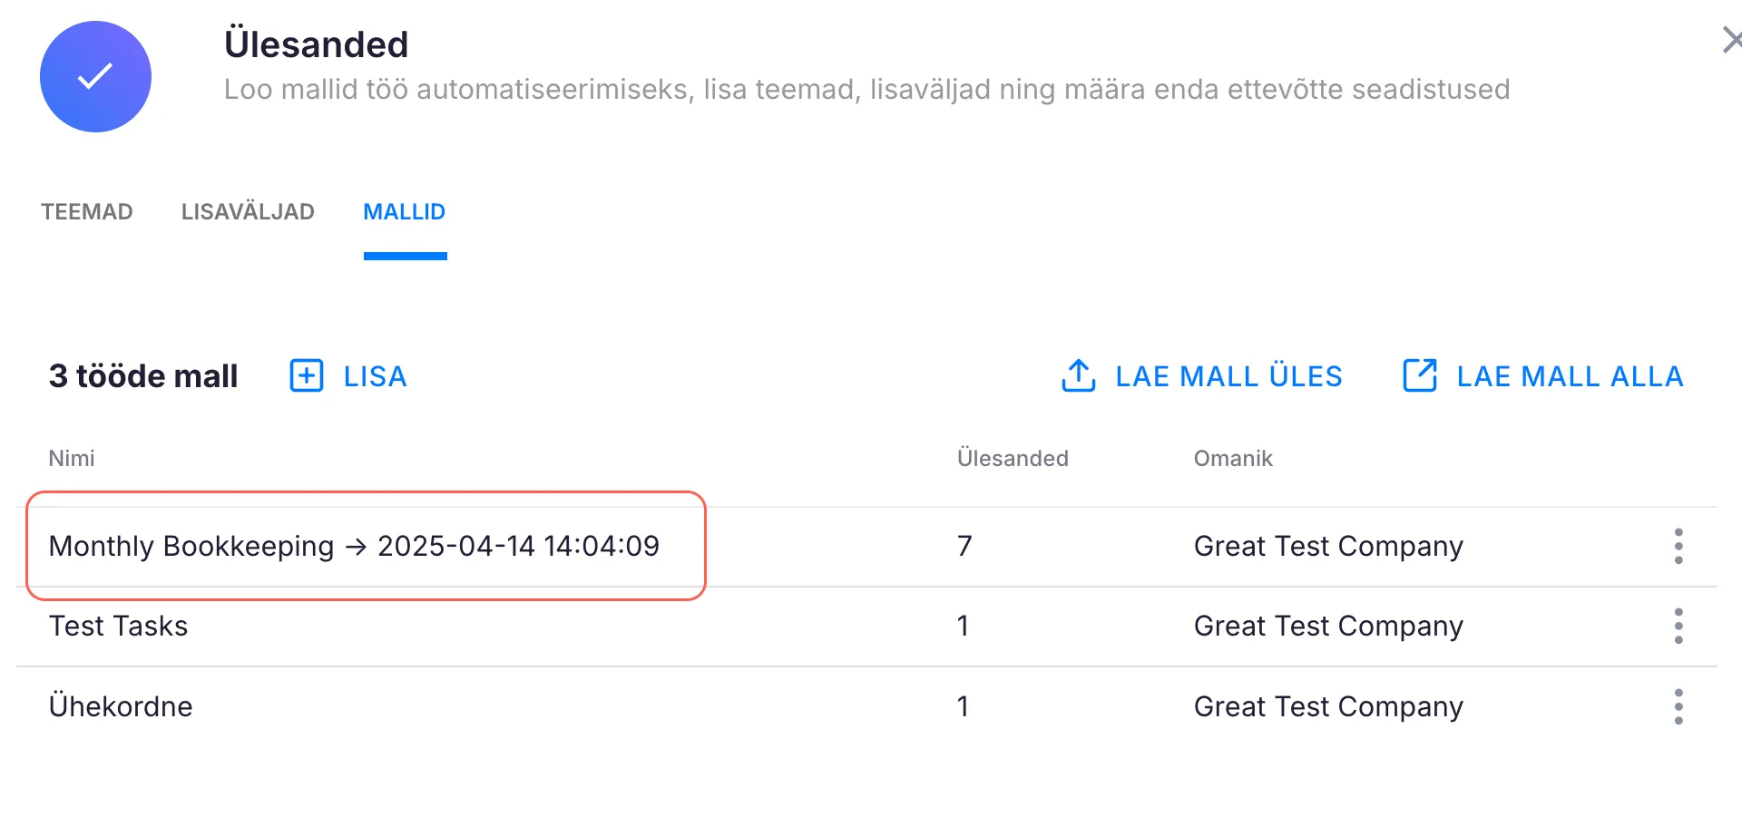Switch to the TEEMAD tab
Viewport: 1742px width, 816px height.
click(87, 212)
